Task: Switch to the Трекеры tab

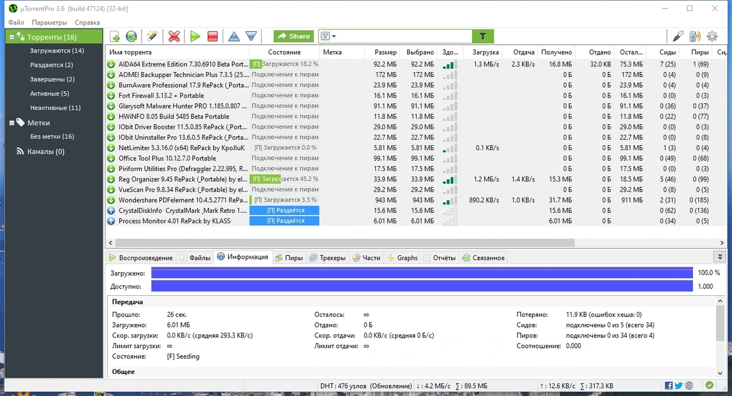Action: 328,257
